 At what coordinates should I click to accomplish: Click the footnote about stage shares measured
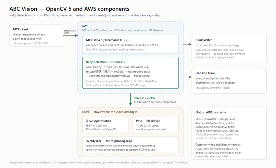pos(99,163)
